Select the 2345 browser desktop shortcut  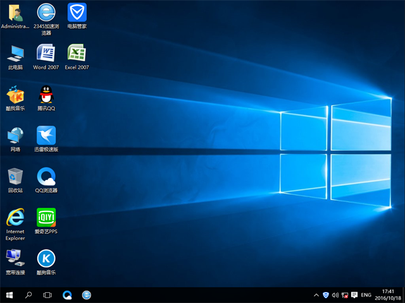46,12
